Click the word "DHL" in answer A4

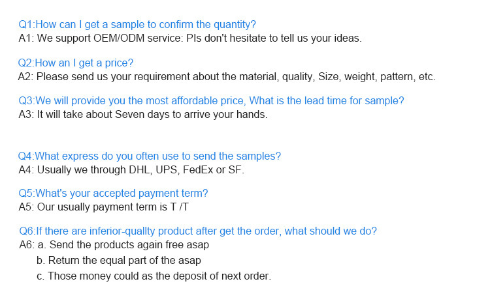click(135, 169)
